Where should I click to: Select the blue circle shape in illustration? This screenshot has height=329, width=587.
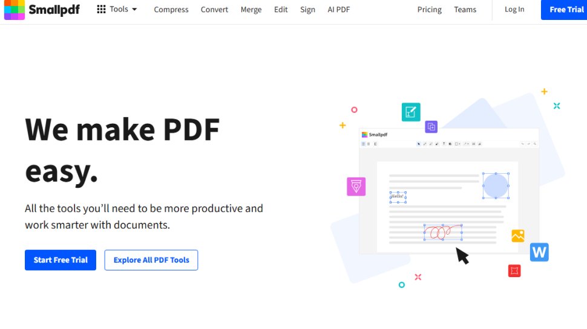click(496, 185)
